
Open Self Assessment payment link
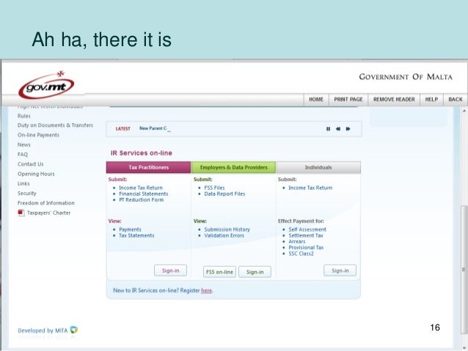pos(307,229)
